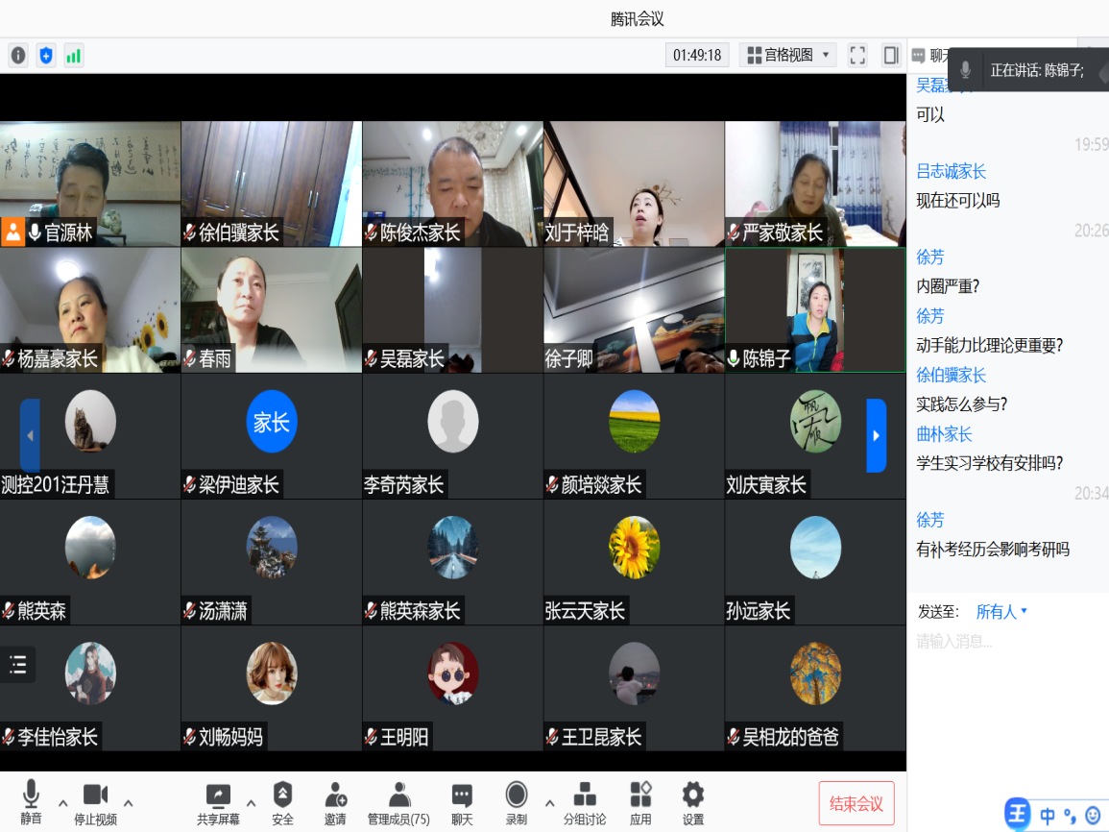
Task: Go to next page of participants
Action: coord(876,435)
